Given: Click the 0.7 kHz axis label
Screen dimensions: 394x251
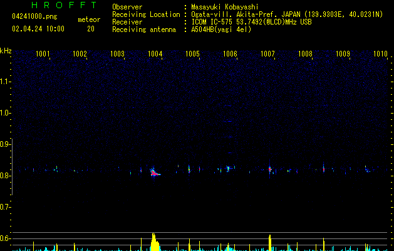Looking at the screenshot, I should point(5,207).
